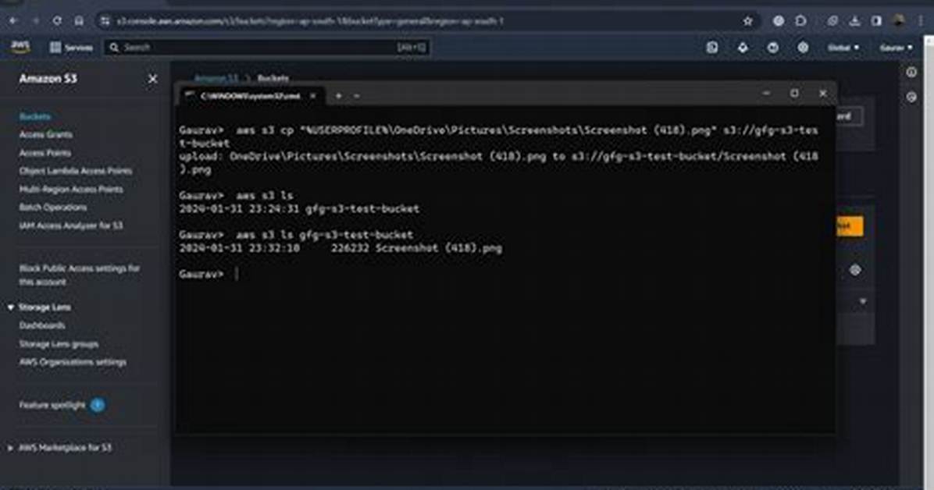Viewport: 934px width, 490px height.
Task: Open the browser home icon
Action: [x=79, y=21]
